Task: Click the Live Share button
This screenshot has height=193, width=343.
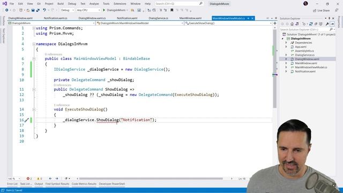Action: point(321,11)
